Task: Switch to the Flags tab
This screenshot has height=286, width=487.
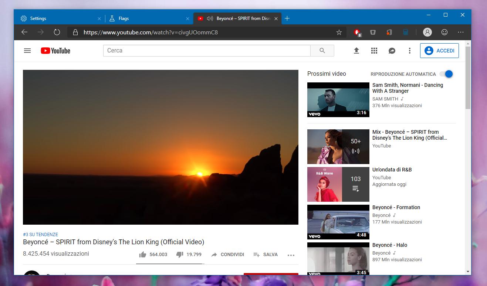Action: coord(149,18)
